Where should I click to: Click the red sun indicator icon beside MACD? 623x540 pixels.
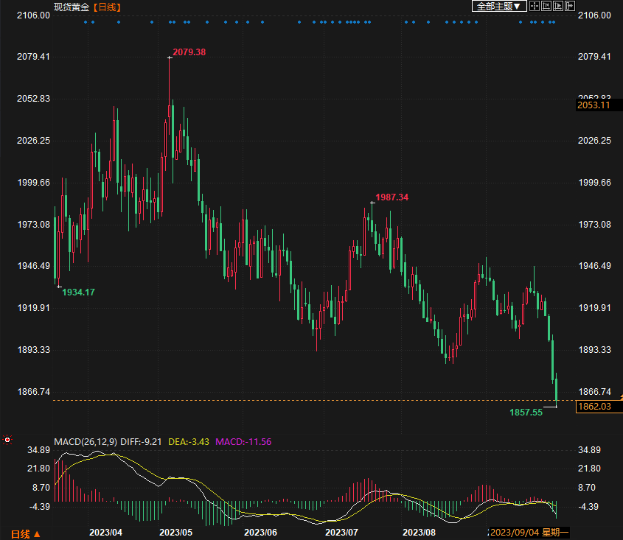coord(7,440)
